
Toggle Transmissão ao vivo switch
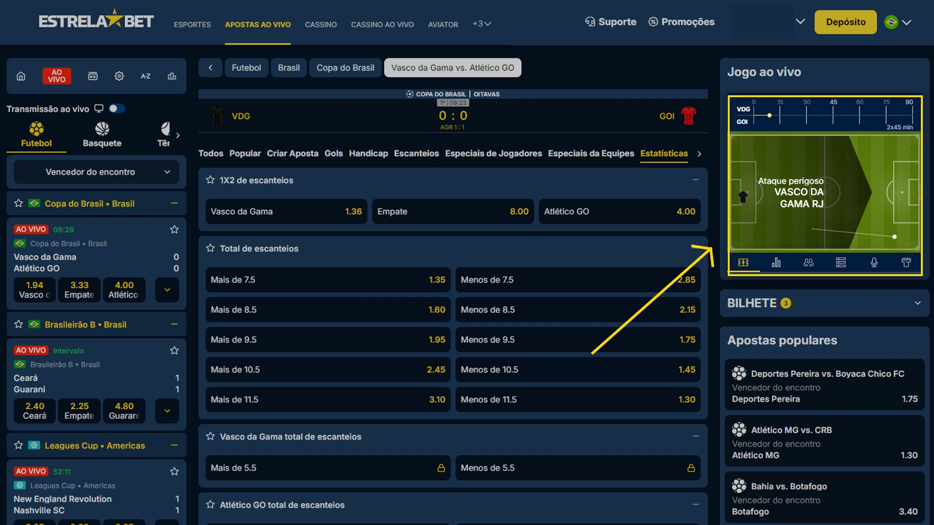coord(117,108)
